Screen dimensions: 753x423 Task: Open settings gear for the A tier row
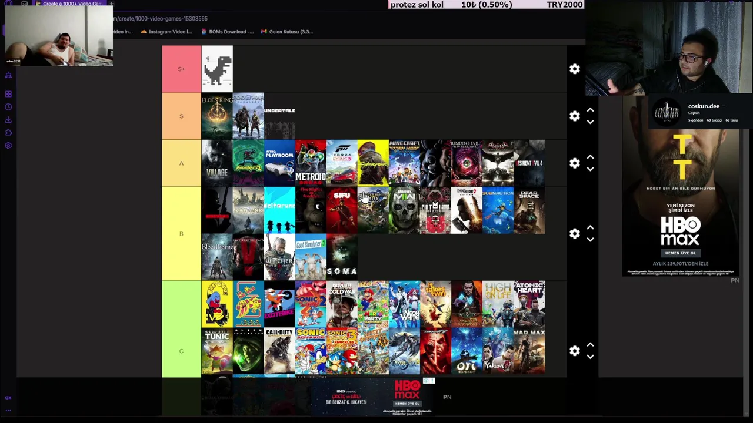click(x=575, y=163)
